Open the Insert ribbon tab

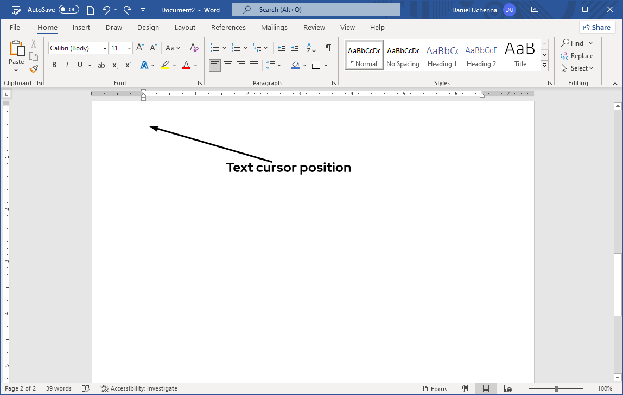click(81, 28)
